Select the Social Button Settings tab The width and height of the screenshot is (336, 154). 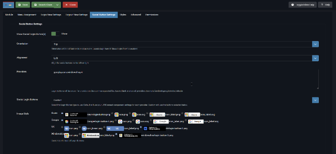104,15
